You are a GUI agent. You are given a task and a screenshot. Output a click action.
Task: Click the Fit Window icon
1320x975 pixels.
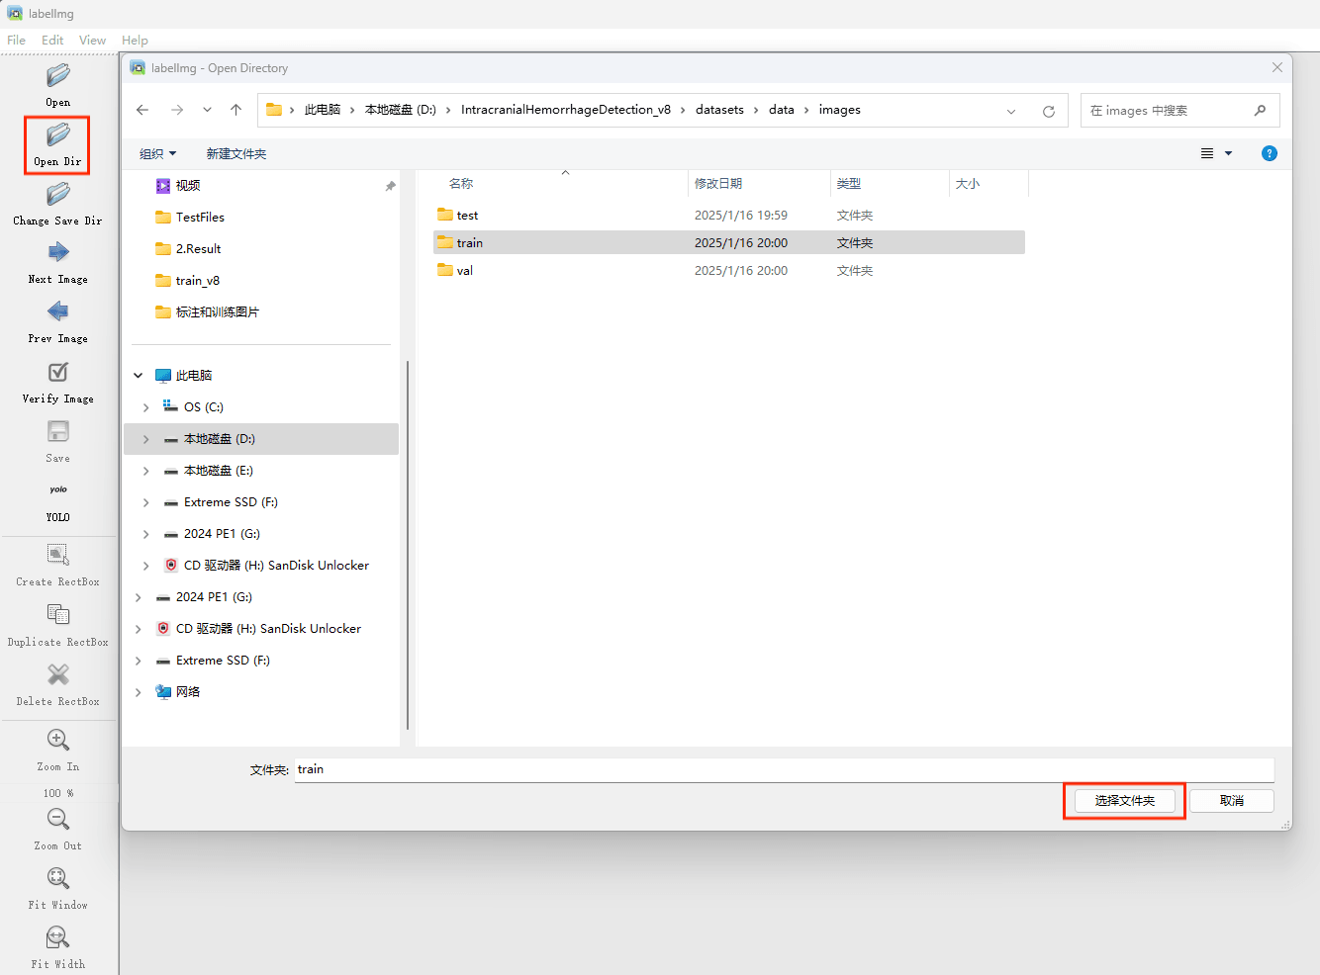click(x=58, y=879)
